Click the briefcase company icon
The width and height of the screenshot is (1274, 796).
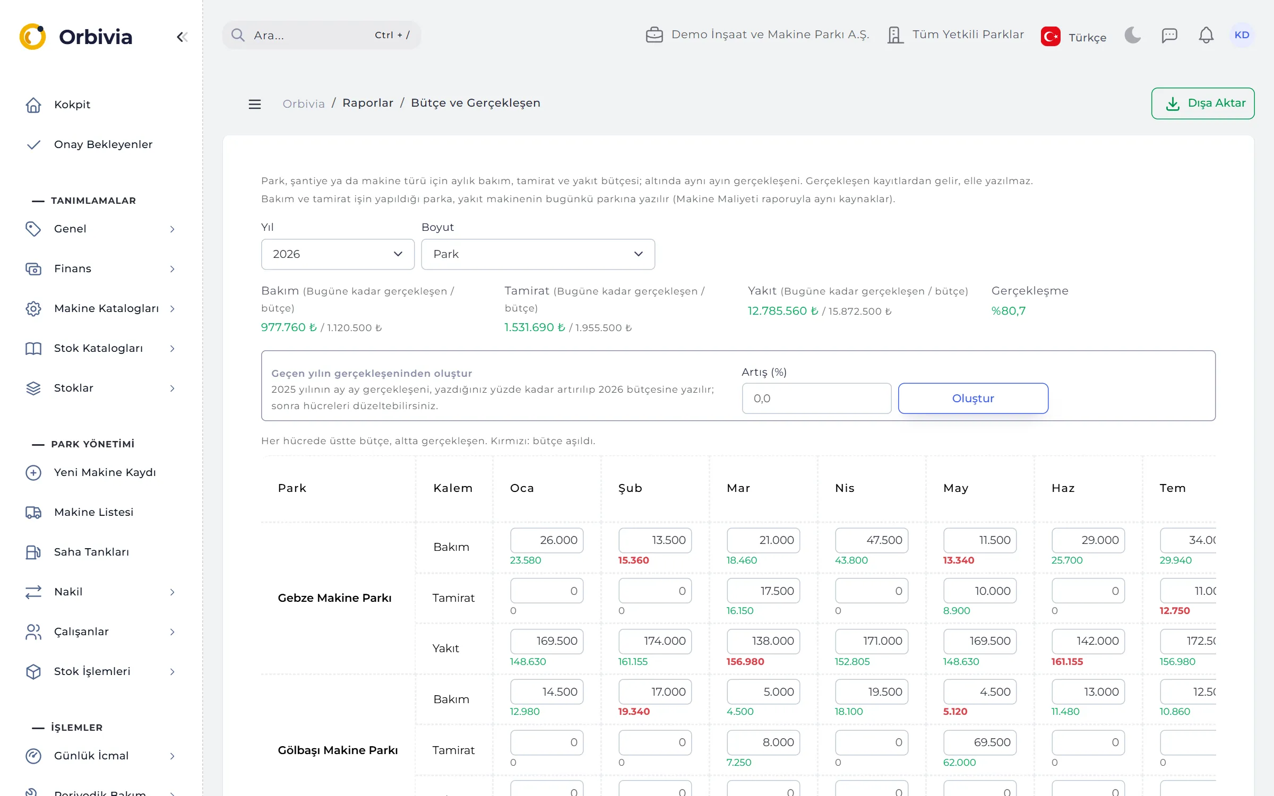pyautogui.click(x=654, y=35)
